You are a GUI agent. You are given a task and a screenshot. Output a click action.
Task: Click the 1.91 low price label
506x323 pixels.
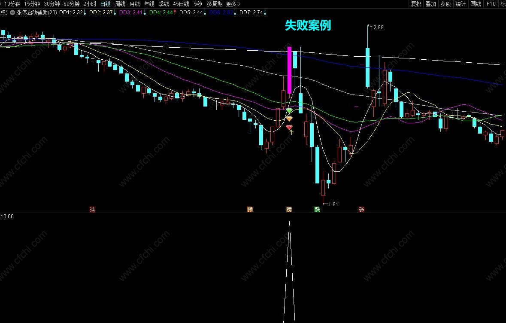click(333, 204)
